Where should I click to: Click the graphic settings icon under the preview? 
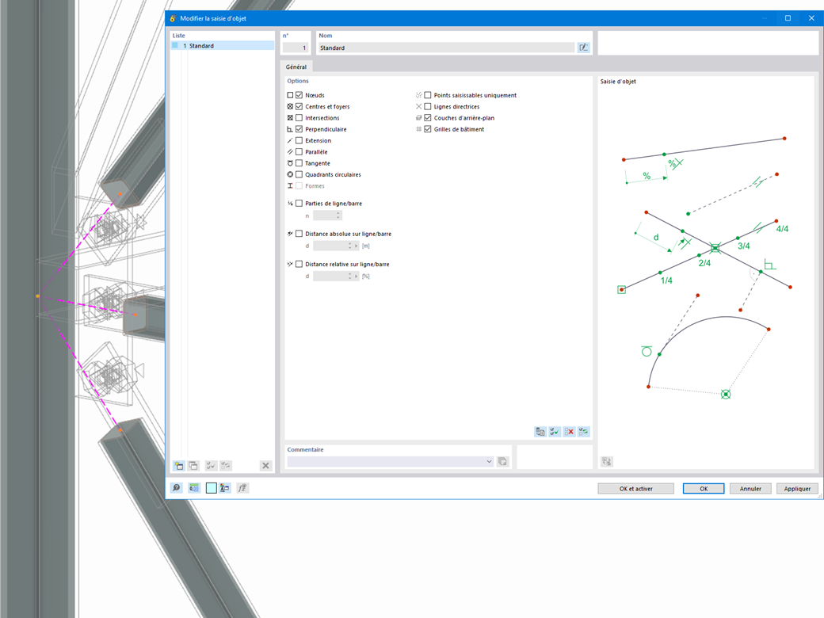point(607,461)
